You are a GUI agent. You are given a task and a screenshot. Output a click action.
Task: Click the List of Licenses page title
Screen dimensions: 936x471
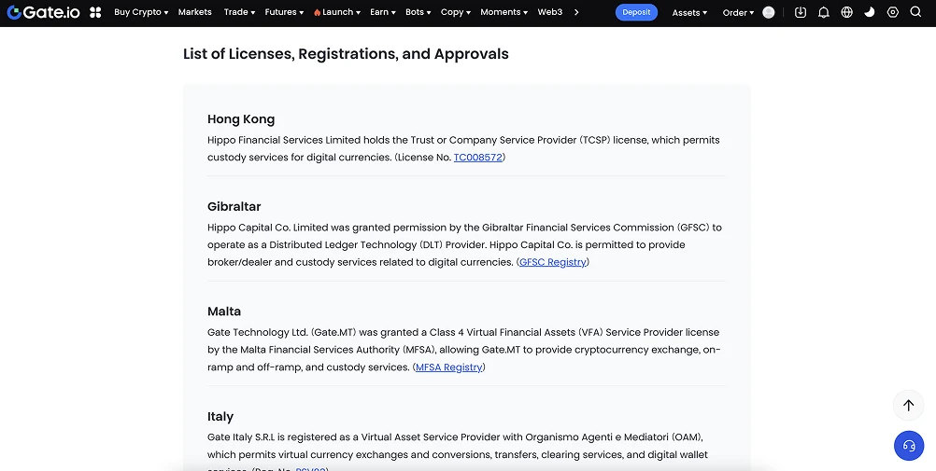pyautogui.click(x=347, y=54)
